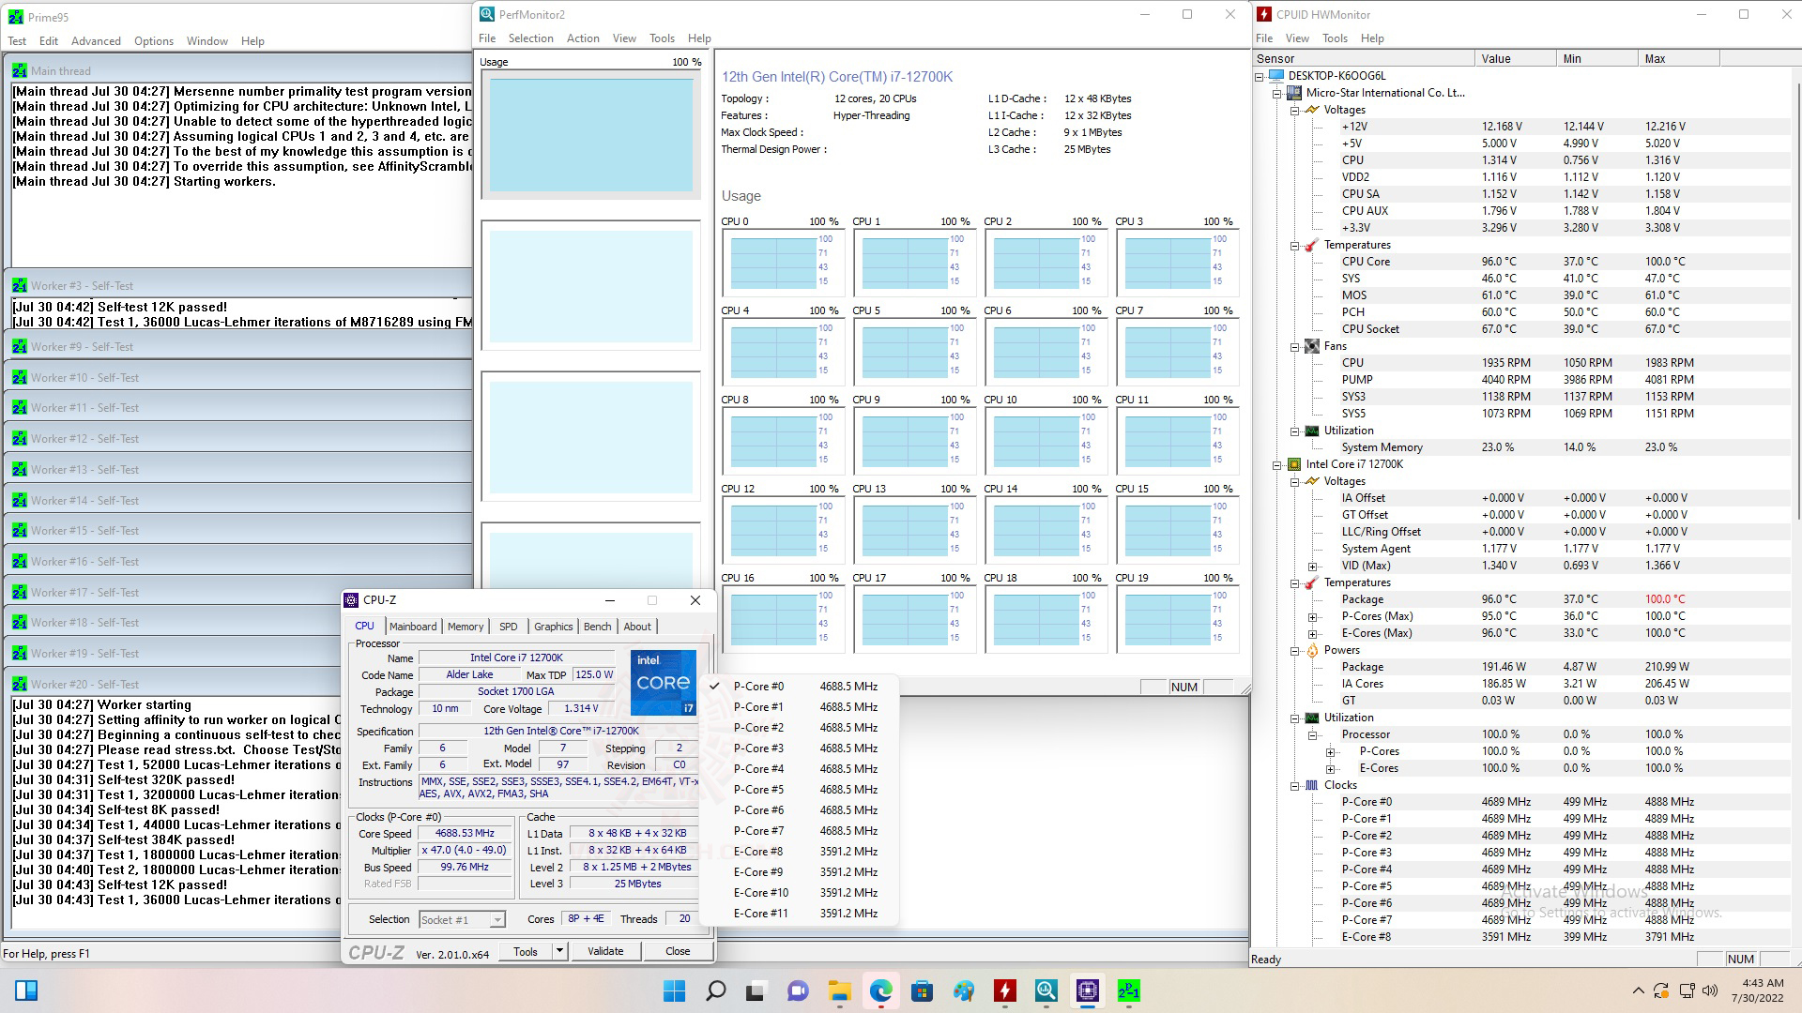Open Prime95 from the taskbar
The width and height of the screenshot is (1802, 1013).
click(1128, 990)
